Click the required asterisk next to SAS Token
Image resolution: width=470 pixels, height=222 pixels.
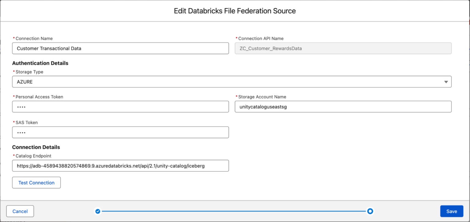14,122
